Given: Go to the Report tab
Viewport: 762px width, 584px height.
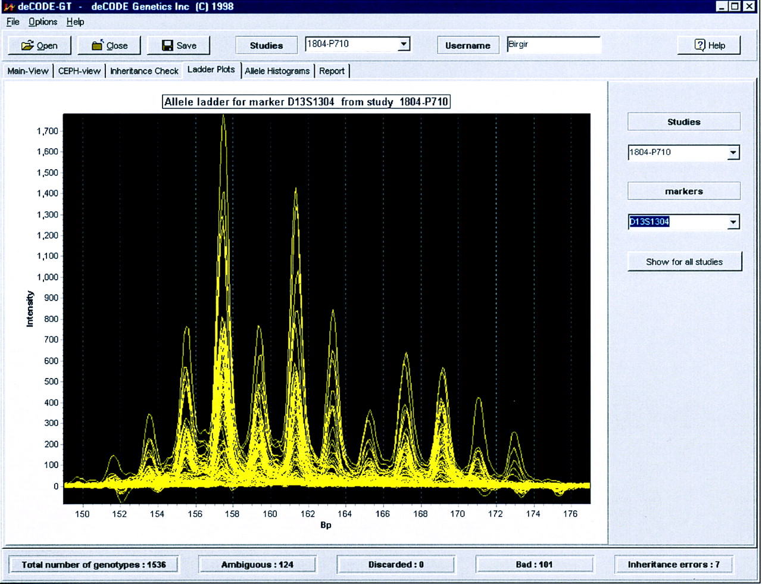Looking at the screenshot, I should (x=332, y=71).
